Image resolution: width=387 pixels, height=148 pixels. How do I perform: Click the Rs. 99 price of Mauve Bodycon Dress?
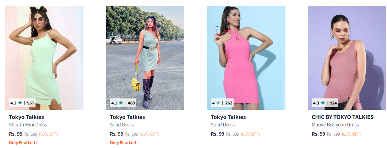318,134
